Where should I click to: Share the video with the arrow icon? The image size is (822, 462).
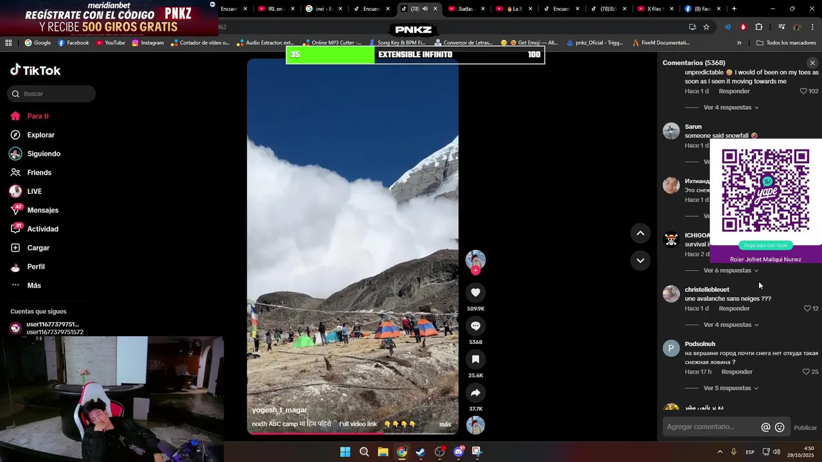point(475,393)
